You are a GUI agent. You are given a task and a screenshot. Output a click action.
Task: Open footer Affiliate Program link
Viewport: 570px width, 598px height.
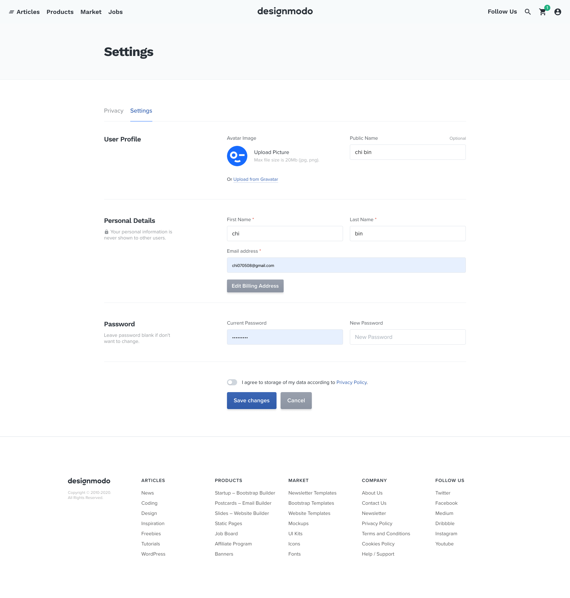pyautogui.click(x=233, y=544)
